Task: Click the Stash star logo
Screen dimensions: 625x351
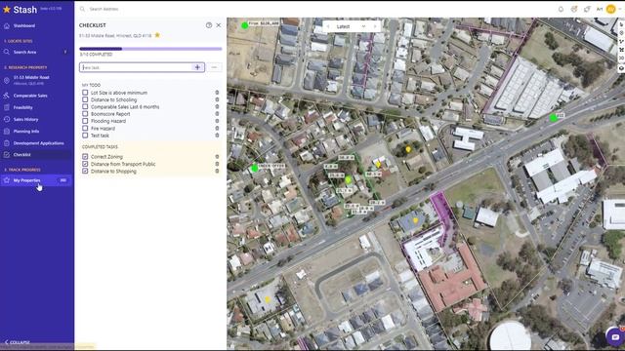Action: tap(7, 9)
